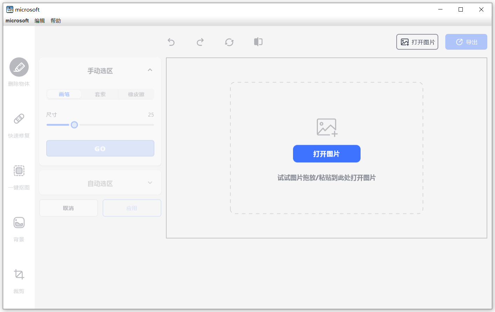
Task: Click the 取消 cancel button
Action: (x=69, y=208)
